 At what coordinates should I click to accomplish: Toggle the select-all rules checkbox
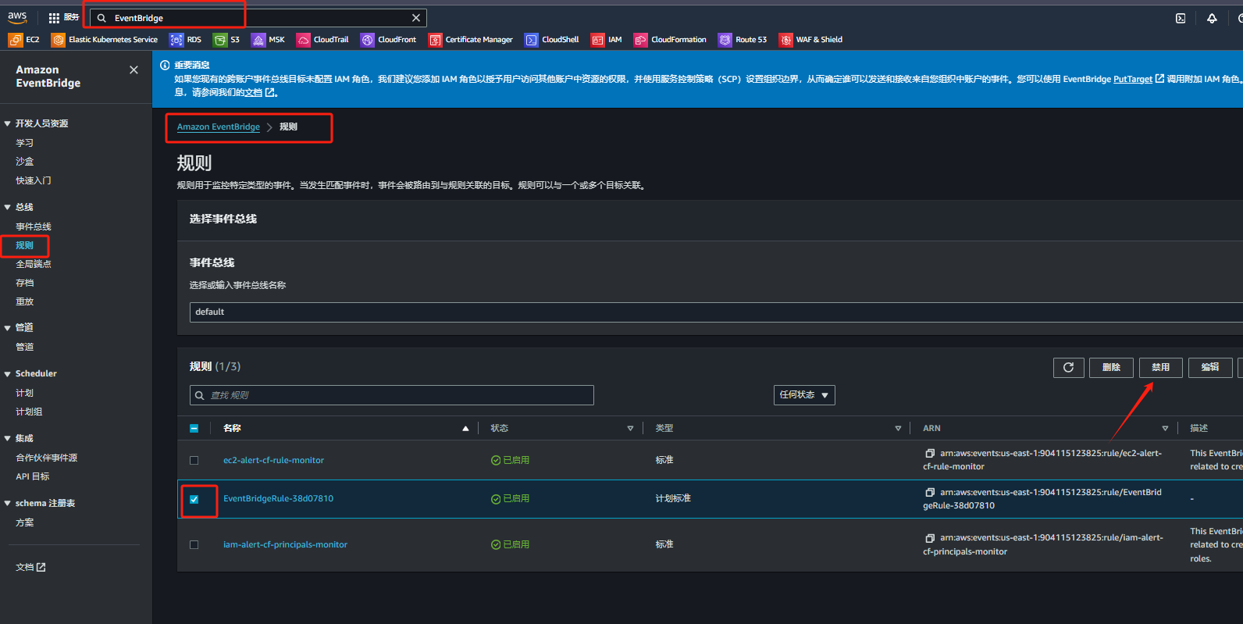194,428
